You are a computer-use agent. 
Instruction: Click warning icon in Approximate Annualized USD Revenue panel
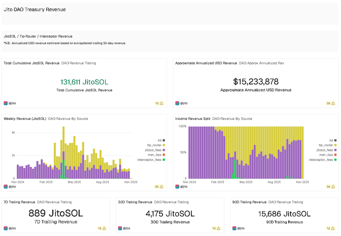tap(333, 103)
